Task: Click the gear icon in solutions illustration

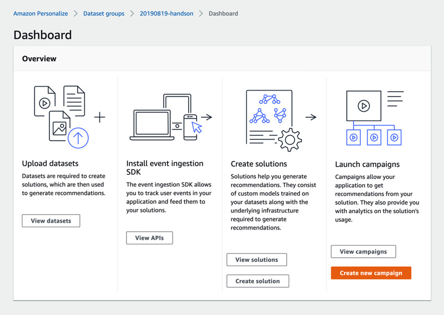Action: pos(290,140)
